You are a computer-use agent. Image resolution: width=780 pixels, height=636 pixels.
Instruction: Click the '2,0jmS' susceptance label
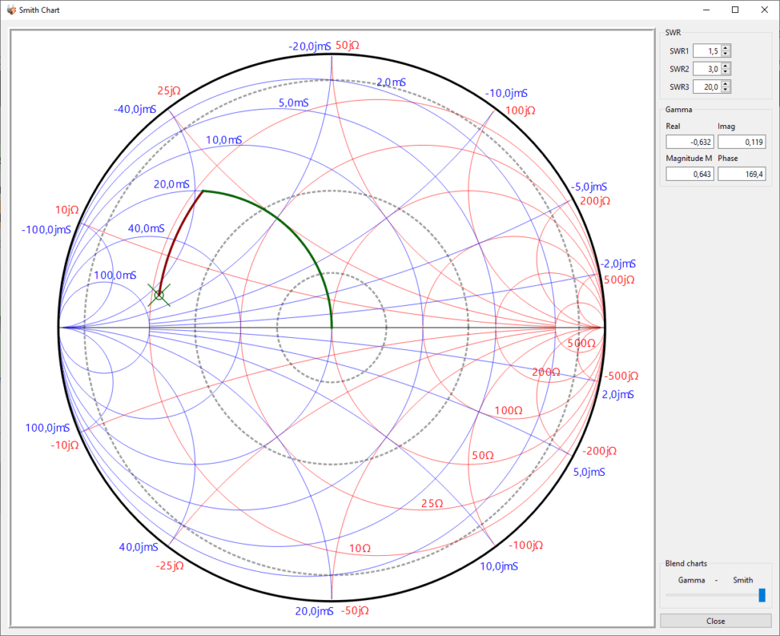pos(618,394)
